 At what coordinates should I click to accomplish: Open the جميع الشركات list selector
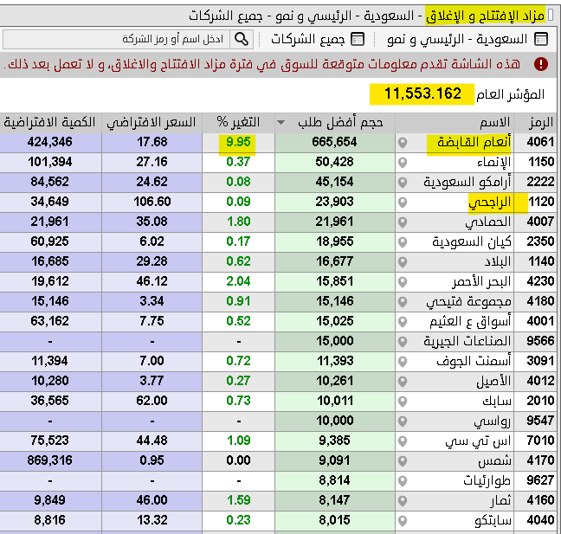pyautogui.click(x=318, y=39)
